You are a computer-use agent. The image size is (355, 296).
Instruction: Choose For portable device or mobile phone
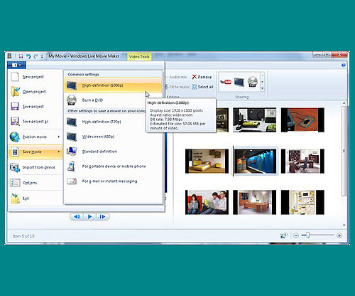tap(113, 166)
